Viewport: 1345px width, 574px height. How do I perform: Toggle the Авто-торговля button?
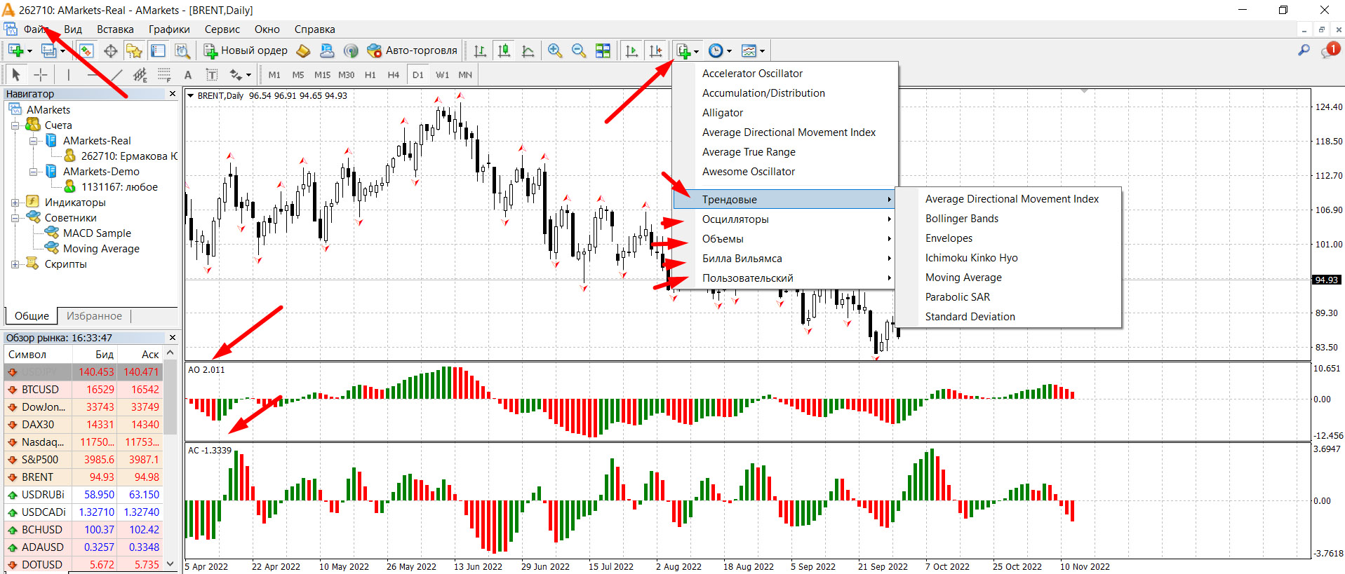point(413,50)
